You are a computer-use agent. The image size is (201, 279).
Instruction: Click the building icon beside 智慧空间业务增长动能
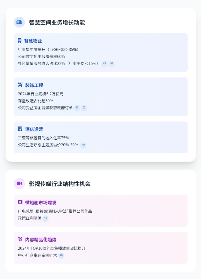[x=19, y=22]
